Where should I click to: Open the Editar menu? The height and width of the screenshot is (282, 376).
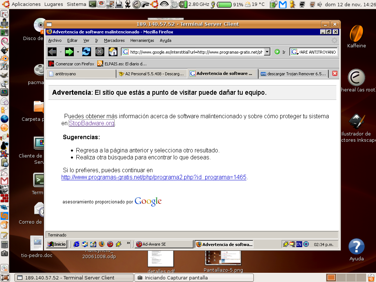(x=72, y=40)
